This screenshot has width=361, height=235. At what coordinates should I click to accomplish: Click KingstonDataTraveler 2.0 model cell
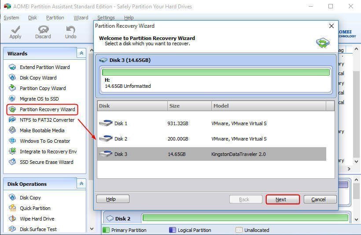(x=239, y=154)
